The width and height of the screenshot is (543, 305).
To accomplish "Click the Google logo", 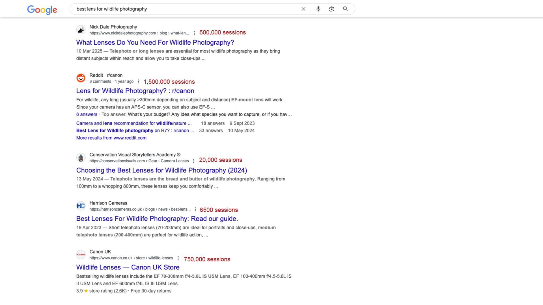I will pos(42,10).
